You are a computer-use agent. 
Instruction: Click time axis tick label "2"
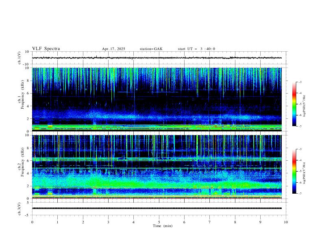83,222
